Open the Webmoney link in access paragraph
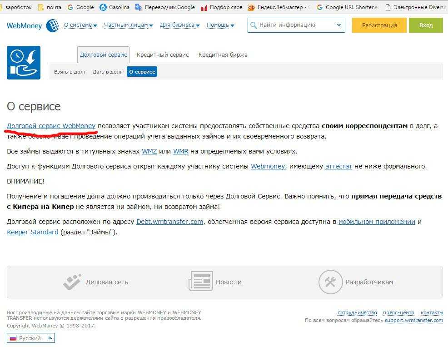Viewport: 448px width, 347px height. point(268,166)
